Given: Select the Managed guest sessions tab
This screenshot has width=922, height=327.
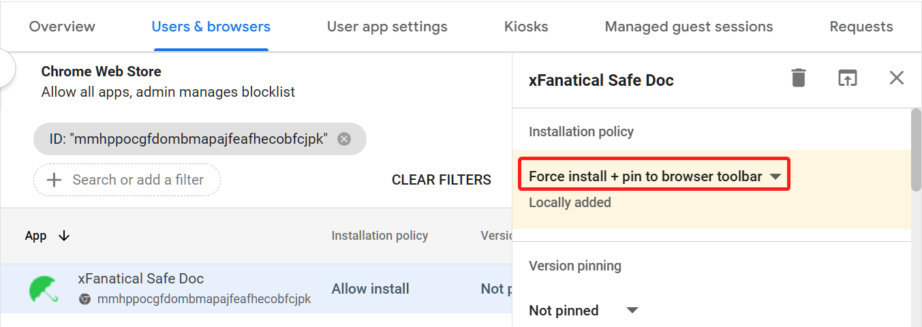Looking at the screenshot, I should [x=688, y=27].
